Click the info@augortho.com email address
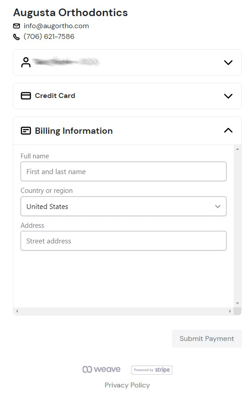 [56, 26]
